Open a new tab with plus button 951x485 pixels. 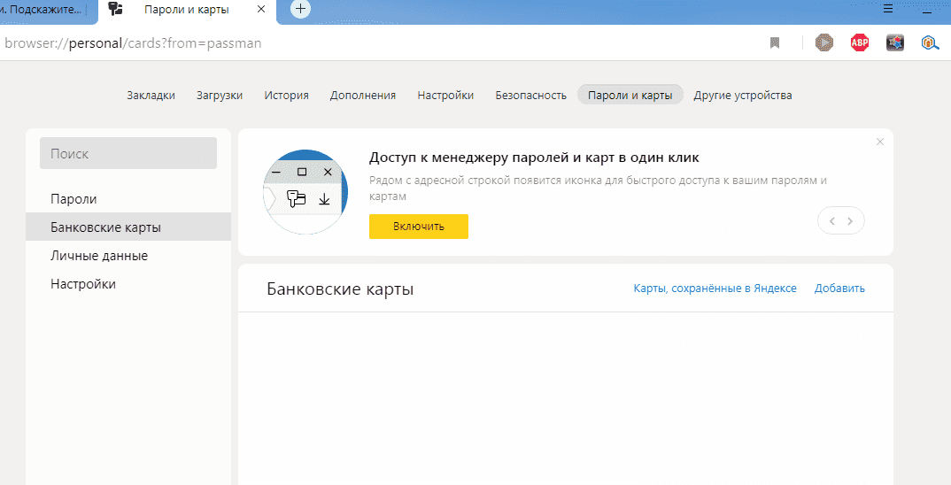(301, 9)
